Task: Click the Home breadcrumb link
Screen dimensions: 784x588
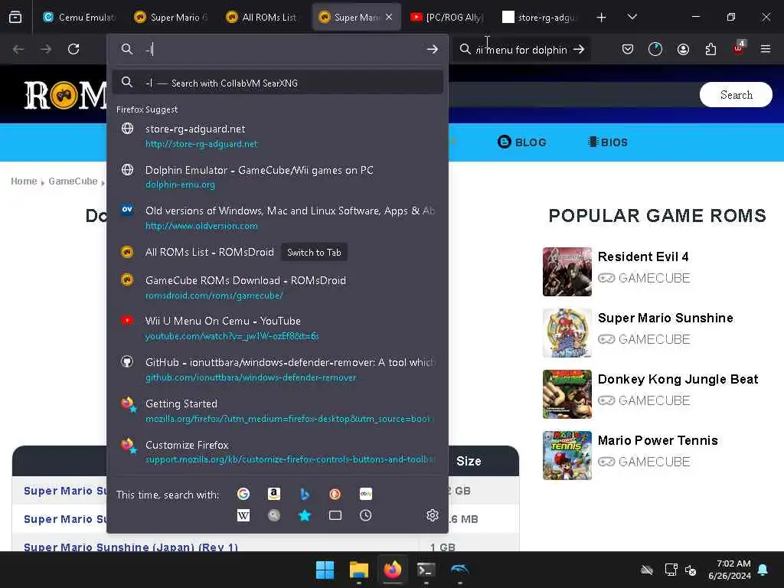Action: tap(24, 181)
